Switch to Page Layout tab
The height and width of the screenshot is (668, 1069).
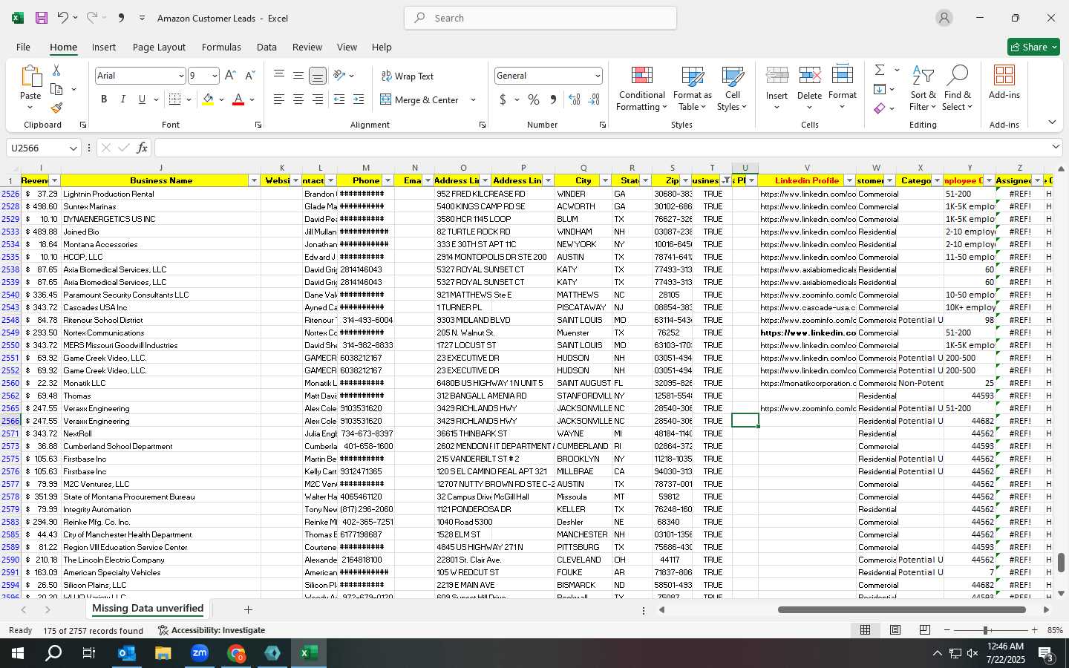pos(159,47)
